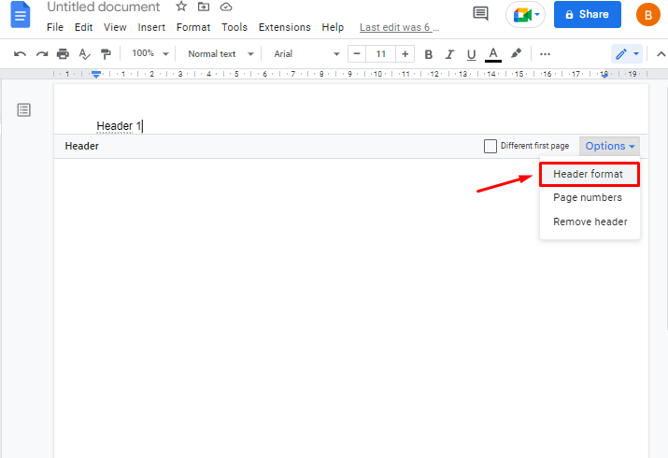The width and height of the screenshot is (668, 458).
Task: Increase font size with plus button
Action: click(405, 54)
